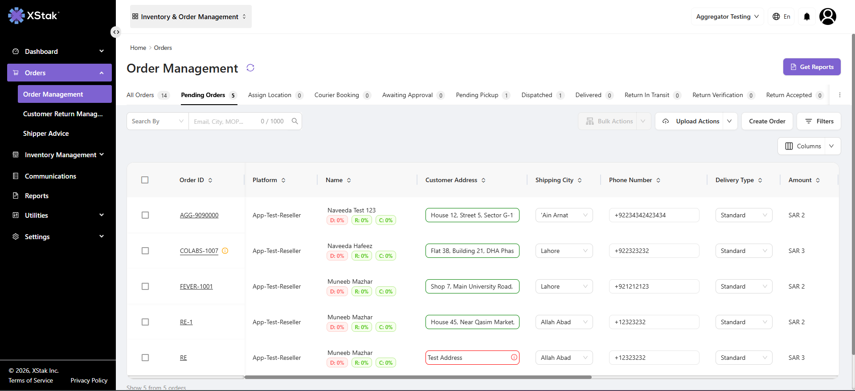Screen dimensions: 855x391
Task: Open Shipping City dropdown showing 'Ain Arnat
Action: point(564,215)
